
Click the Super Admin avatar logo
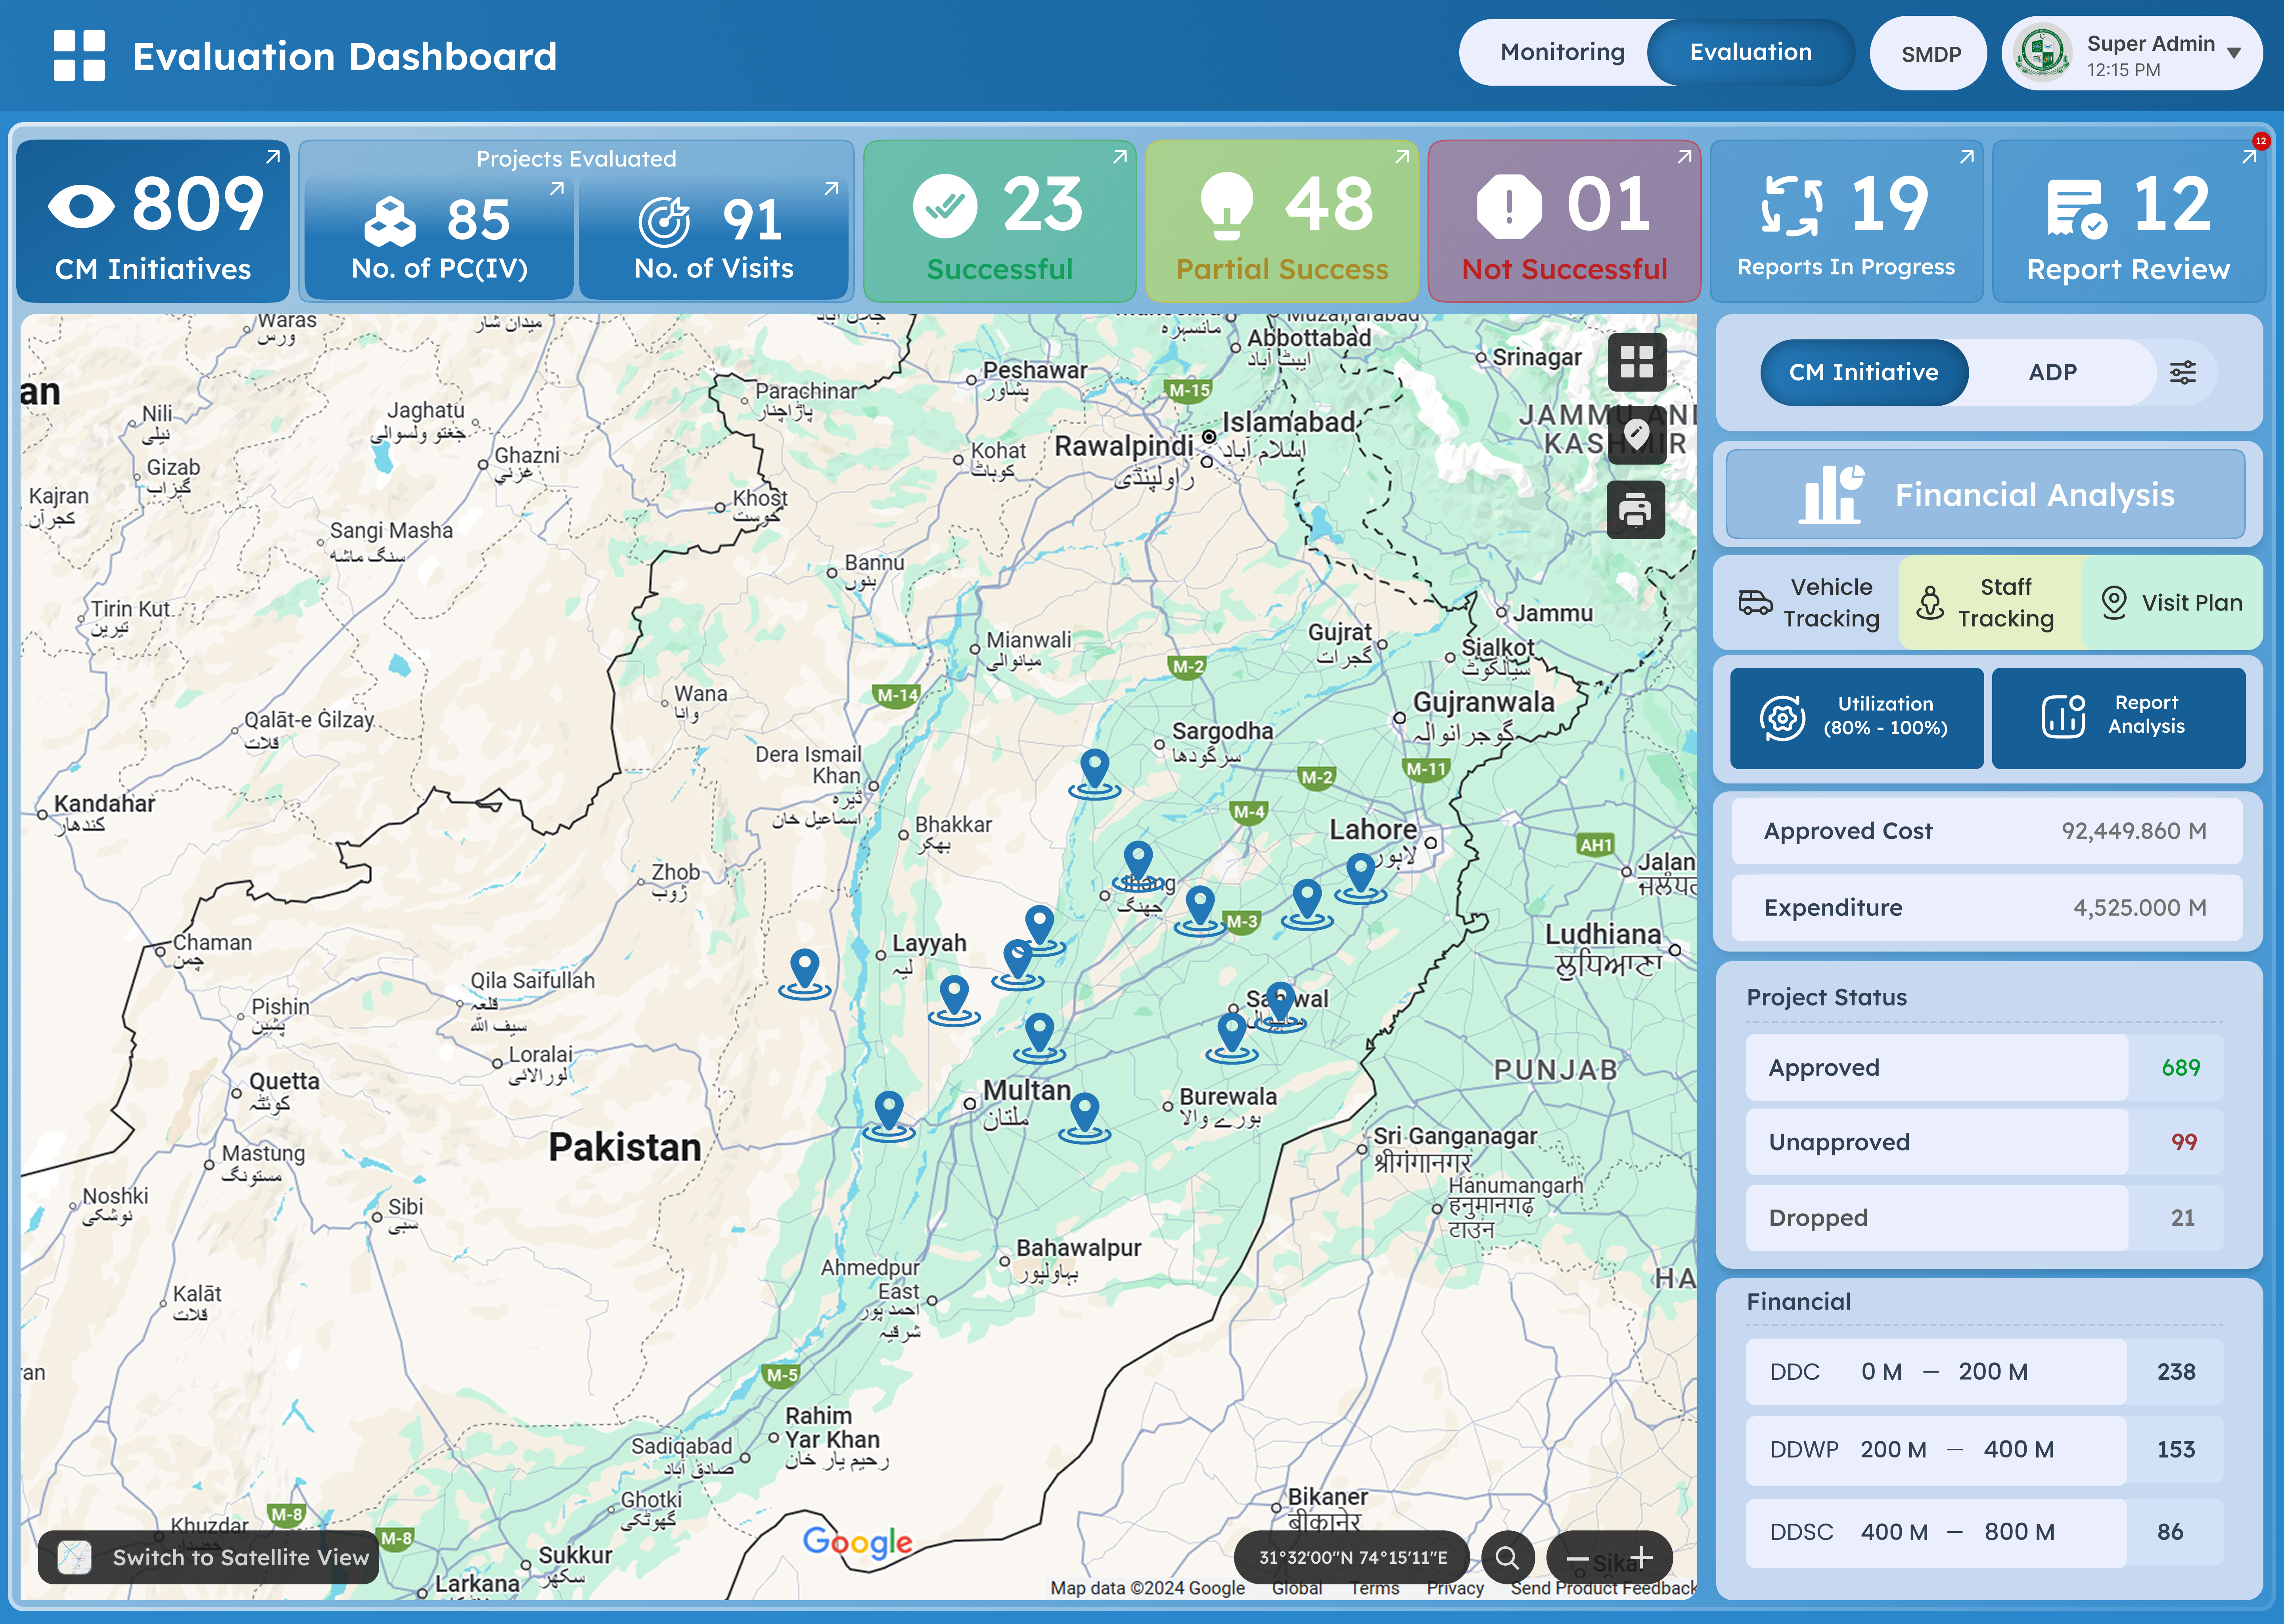coord(2042,54)
